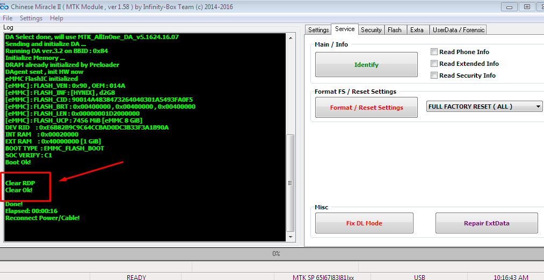Open the File menu
Image resolution: width=544 pixels, height=280 pixels.
8,18
